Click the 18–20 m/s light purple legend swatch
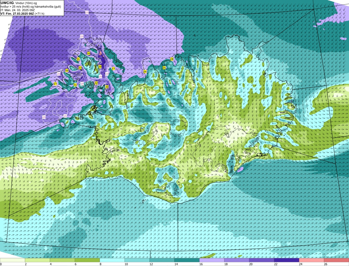 (237, 260)
